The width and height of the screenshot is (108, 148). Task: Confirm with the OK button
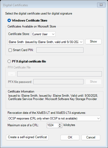point(70,137)
